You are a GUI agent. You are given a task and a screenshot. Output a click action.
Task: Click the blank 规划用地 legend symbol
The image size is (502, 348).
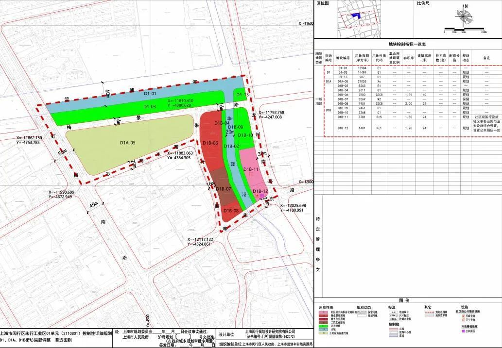(x=362, y=315)
